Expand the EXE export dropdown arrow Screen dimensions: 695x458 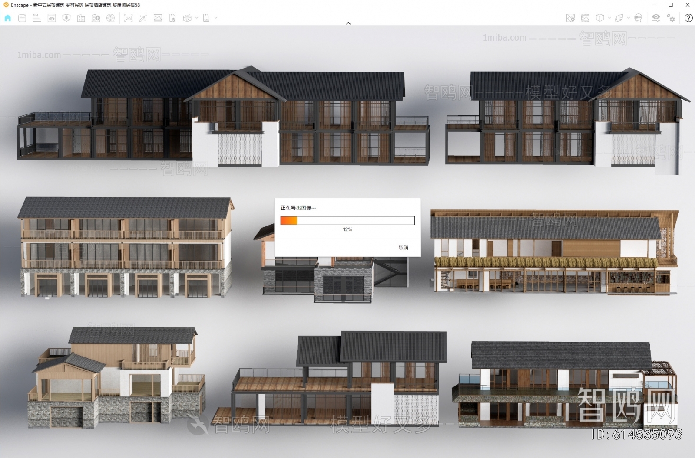click(215, 18)
